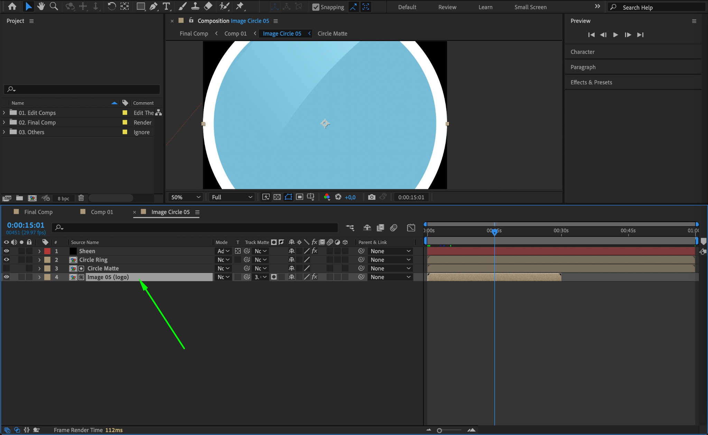Toggle transparency grid in viewer
This screenshot has height=435, width=708.
(277, 197)
